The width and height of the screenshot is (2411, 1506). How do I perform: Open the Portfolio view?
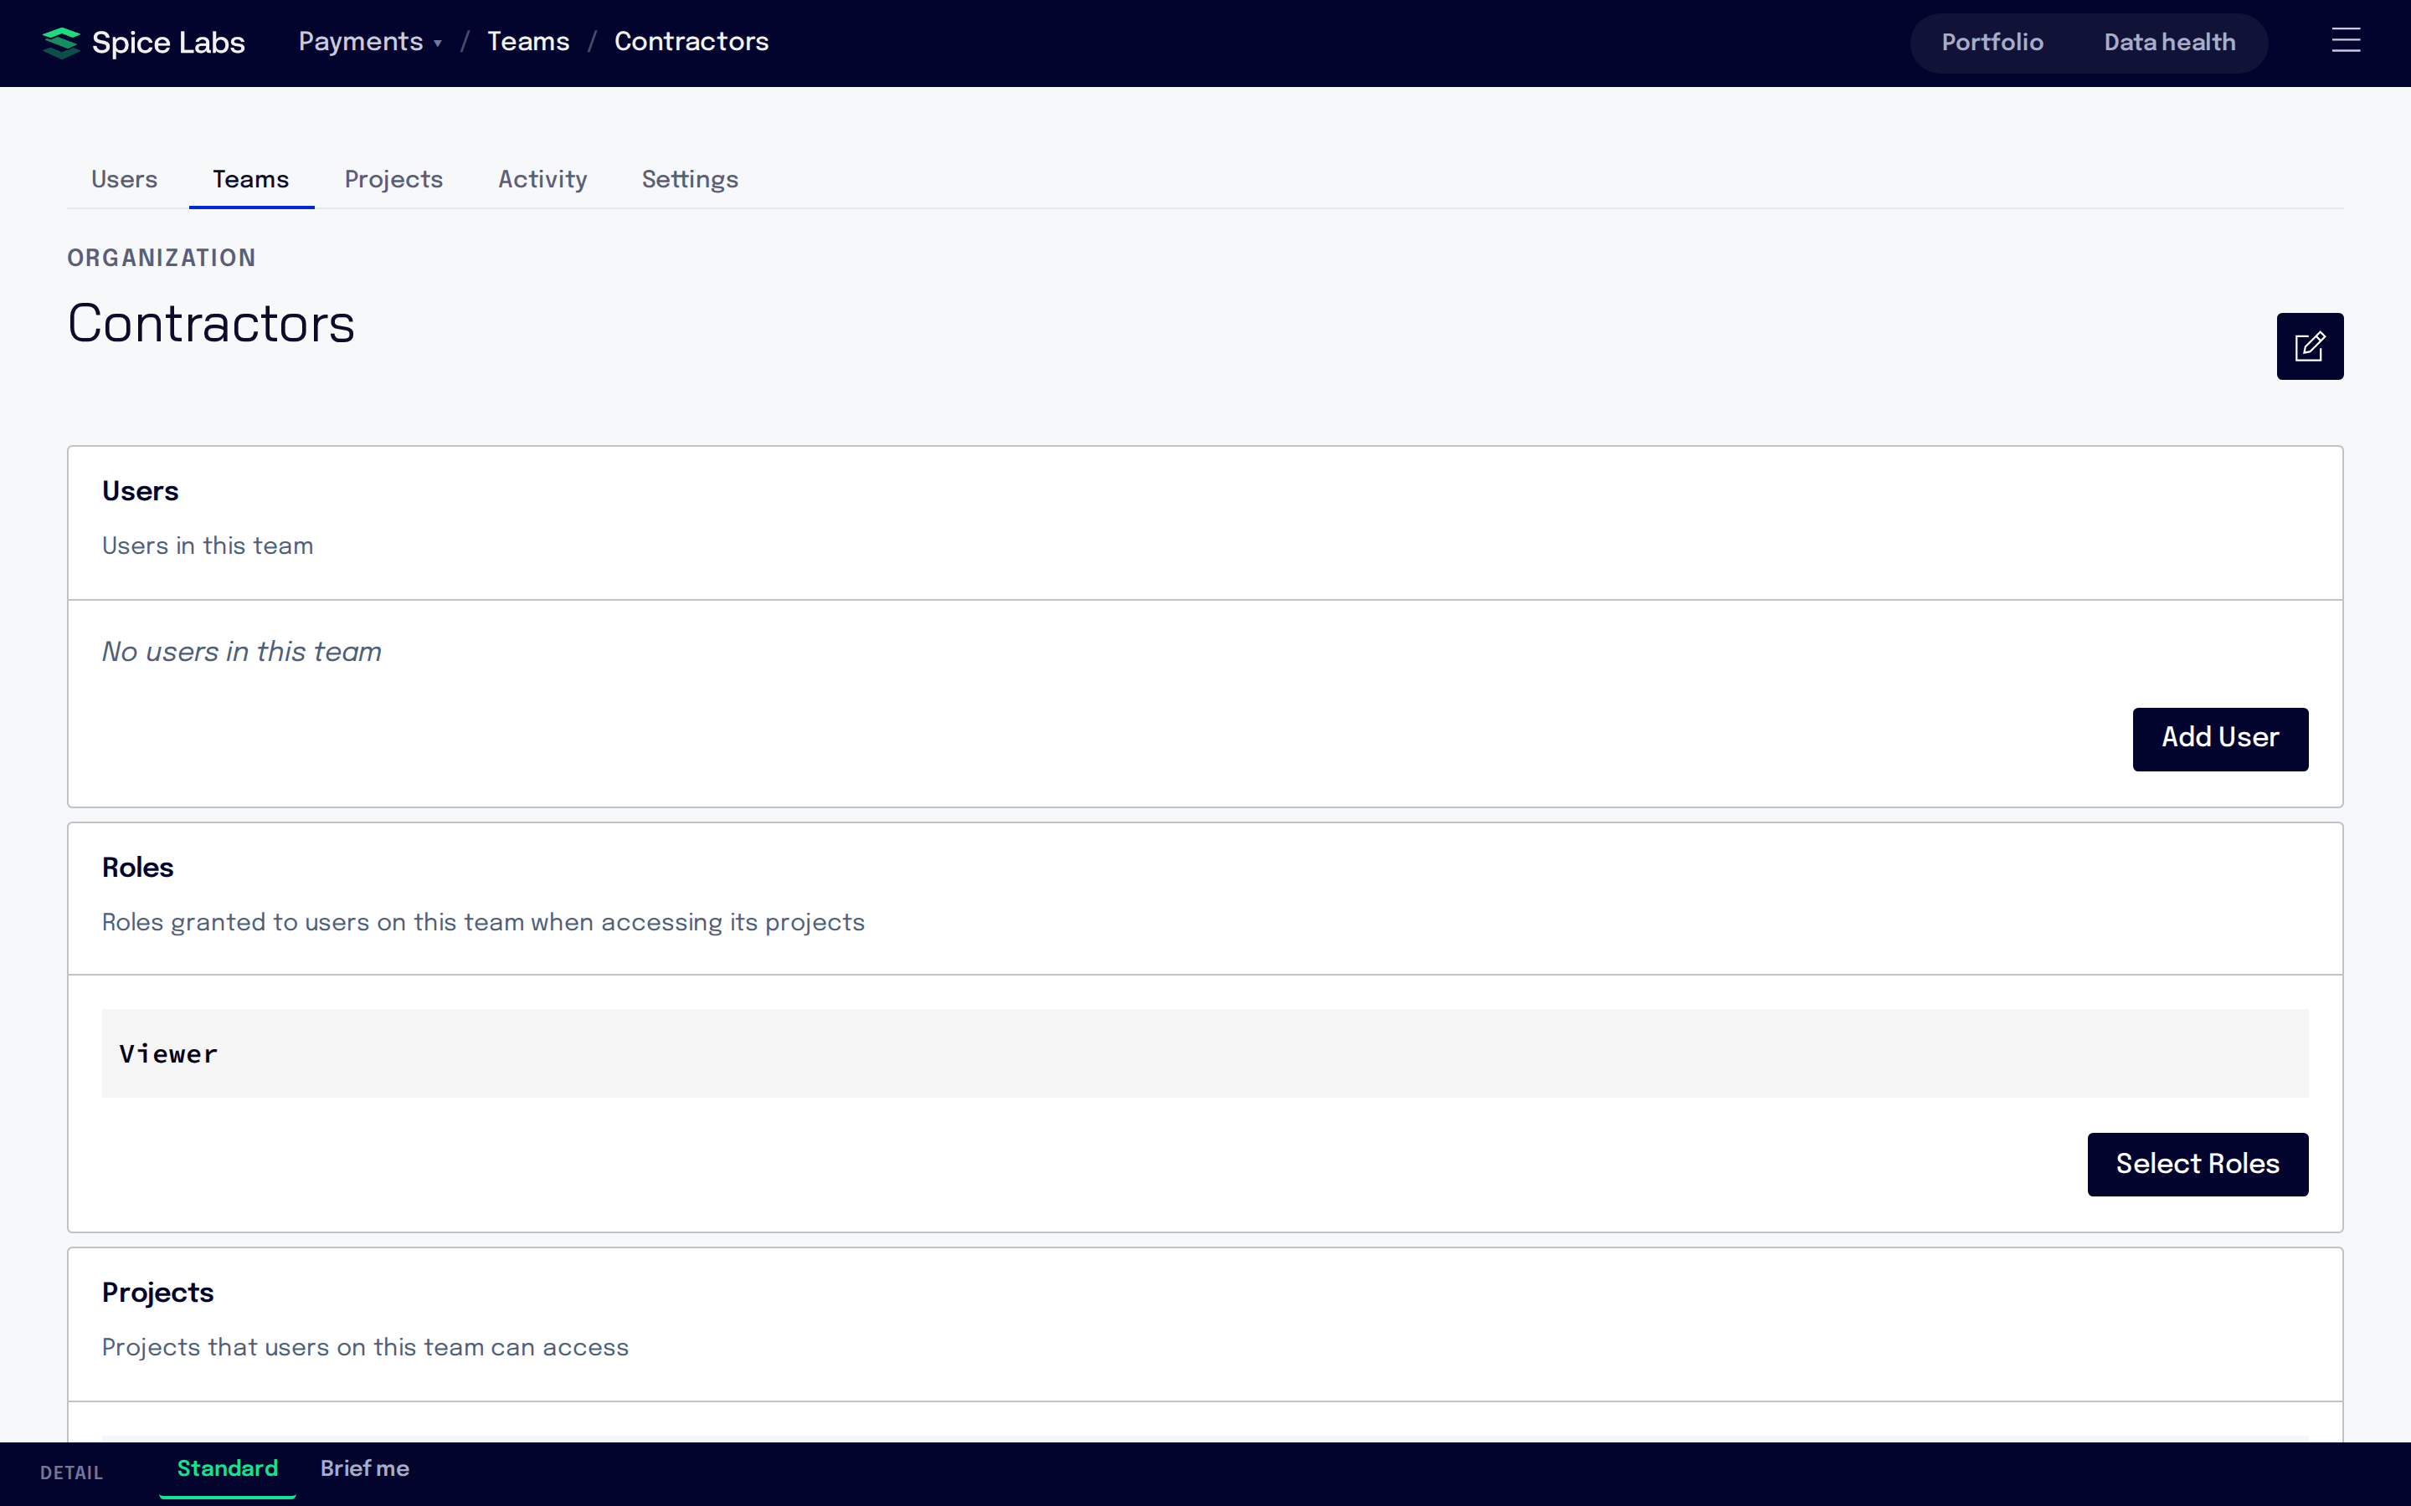[x=1992, y=43]
